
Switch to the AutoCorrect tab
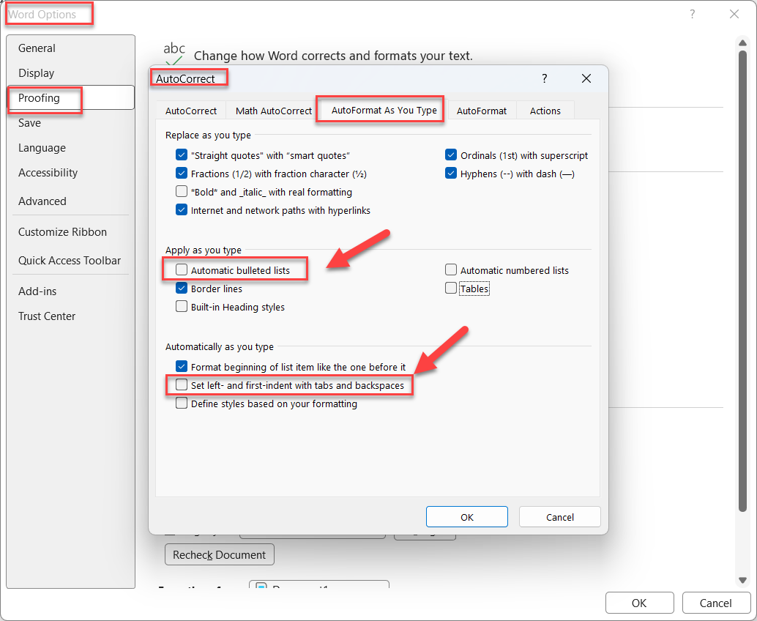[190, 111]
